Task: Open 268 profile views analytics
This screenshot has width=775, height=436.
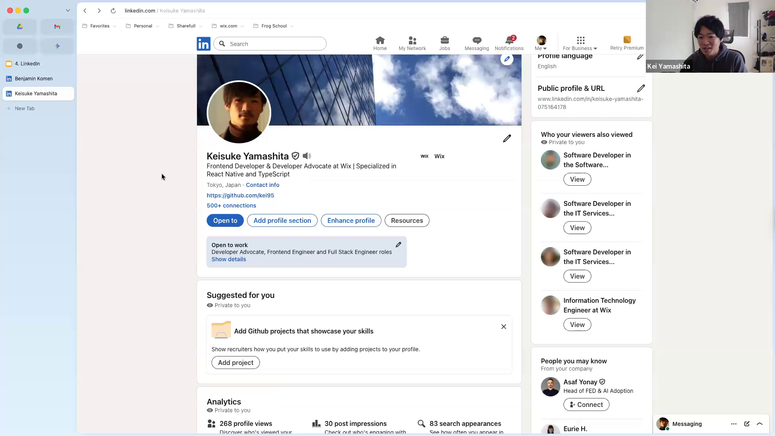Action: [x=246, y=423]
